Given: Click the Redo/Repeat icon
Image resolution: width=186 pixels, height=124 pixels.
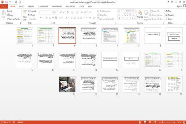Looking at the screenshot, I should [16, 2].
